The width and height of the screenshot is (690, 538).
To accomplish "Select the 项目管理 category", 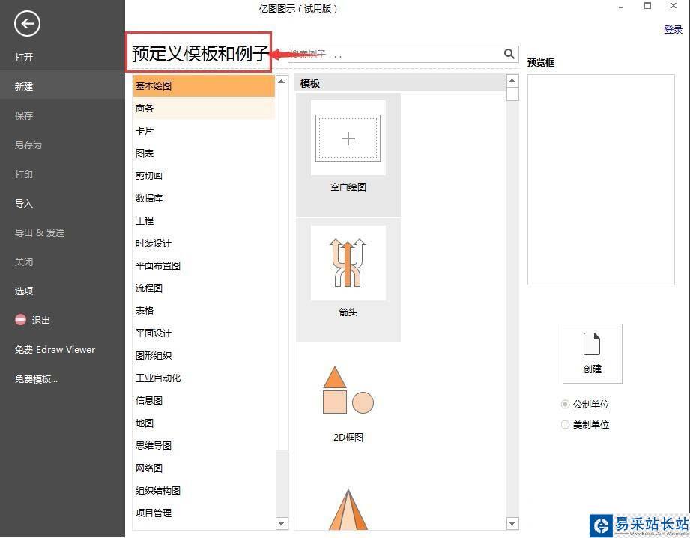I will (205, 513).
